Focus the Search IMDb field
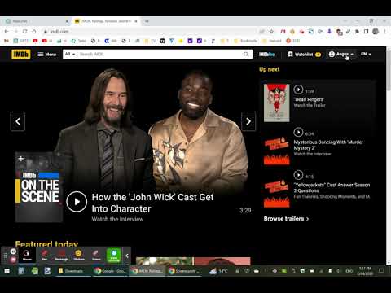 [160, 54]
